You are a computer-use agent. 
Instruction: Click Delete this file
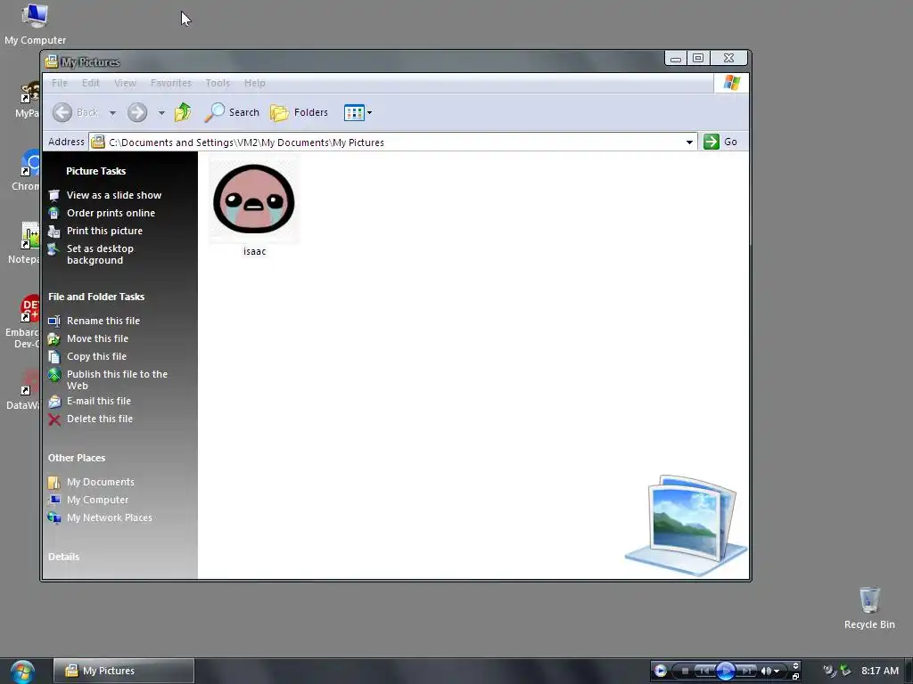click(x=100, y=419)
